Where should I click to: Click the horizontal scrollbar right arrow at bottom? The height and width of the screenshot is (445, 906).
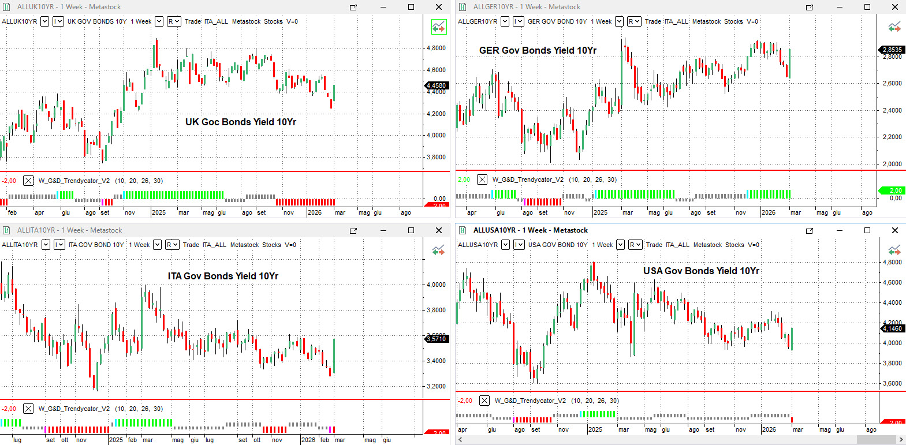click(x=900, y=440)
